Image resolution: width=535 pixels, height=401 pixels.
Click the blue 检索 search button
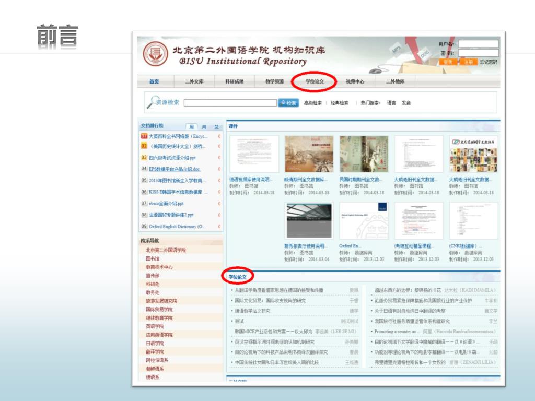(x=288, y=103)
